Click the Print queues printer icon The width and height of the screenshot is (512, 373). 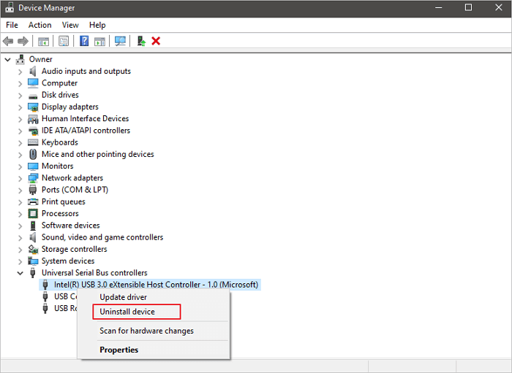click(33, 201)
